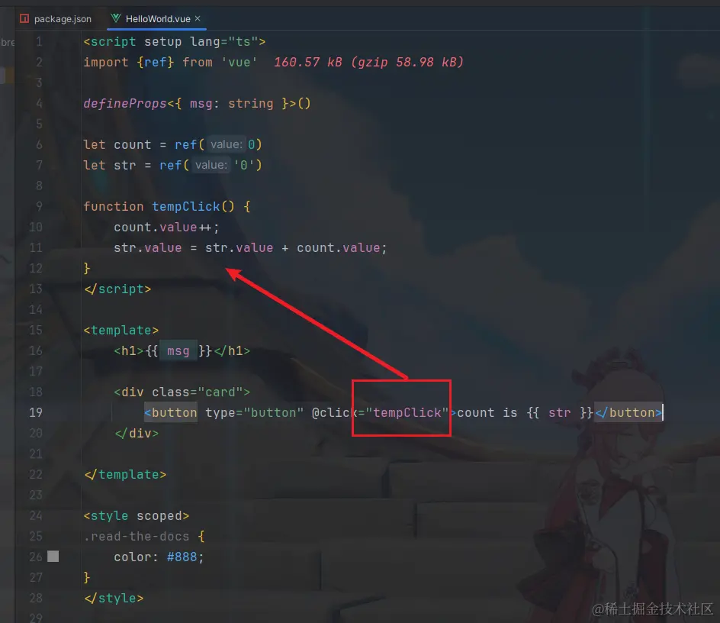720x623 pixels.
Task: Click the opening <template> tag
Action: (121, 330)
